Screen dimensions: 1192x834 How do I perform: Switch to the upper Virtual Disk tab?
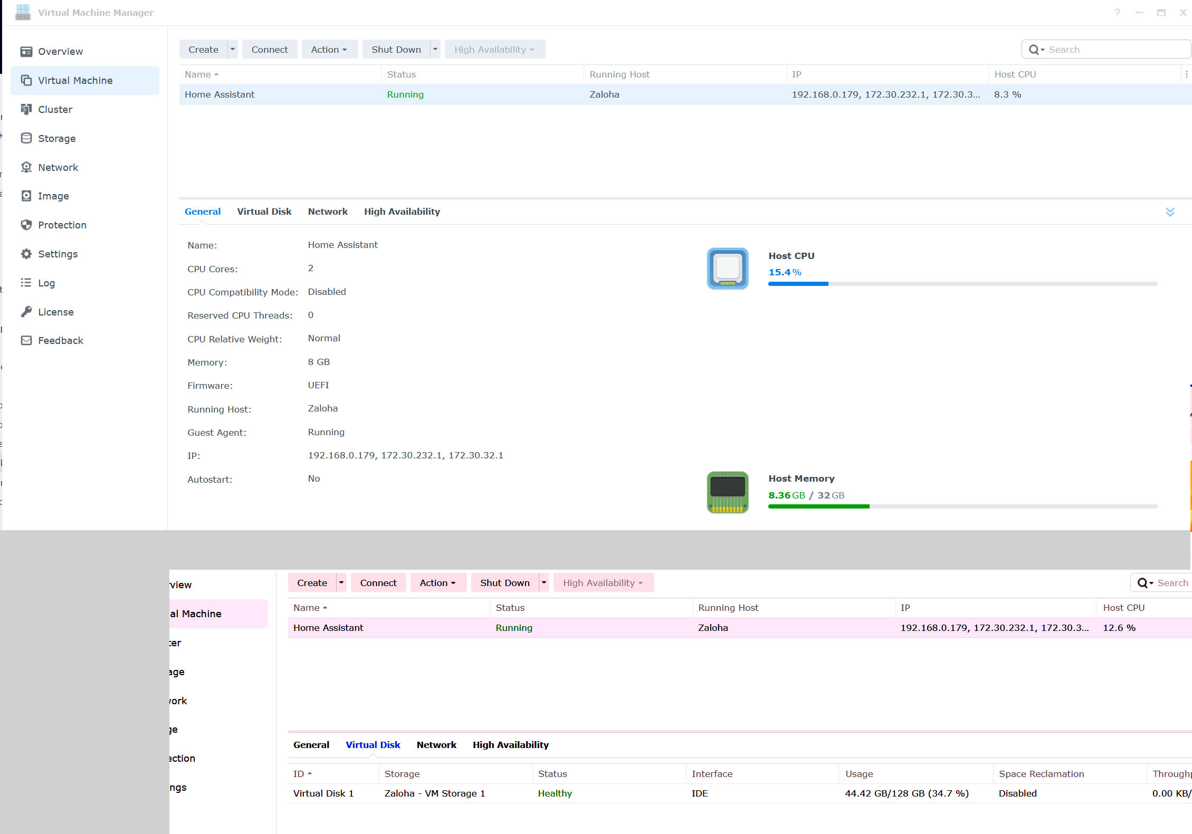(x=264, y=212)
